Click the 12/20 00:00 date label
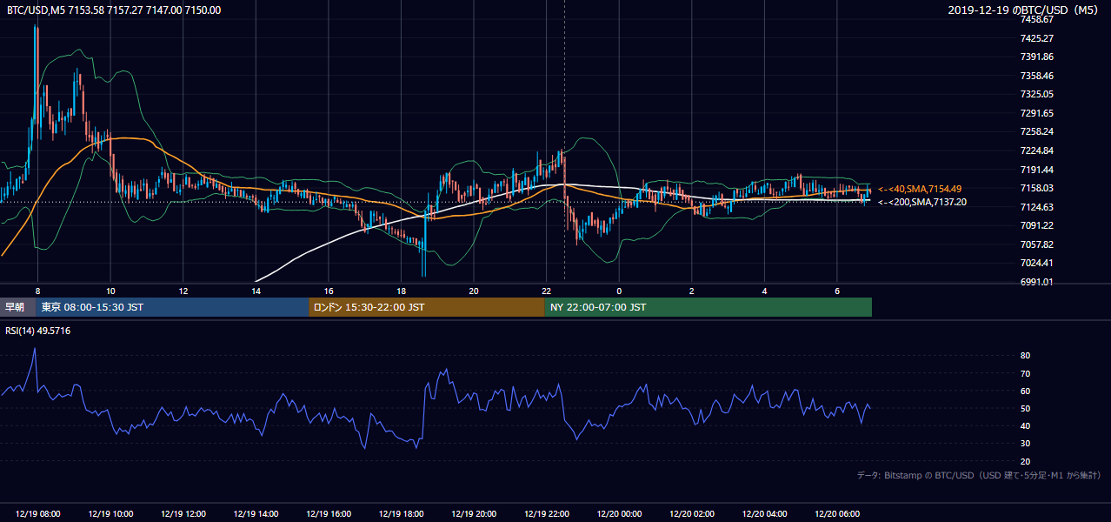Image resolution: width=1111 pixels, height=522 pixels. pos(619,514)
